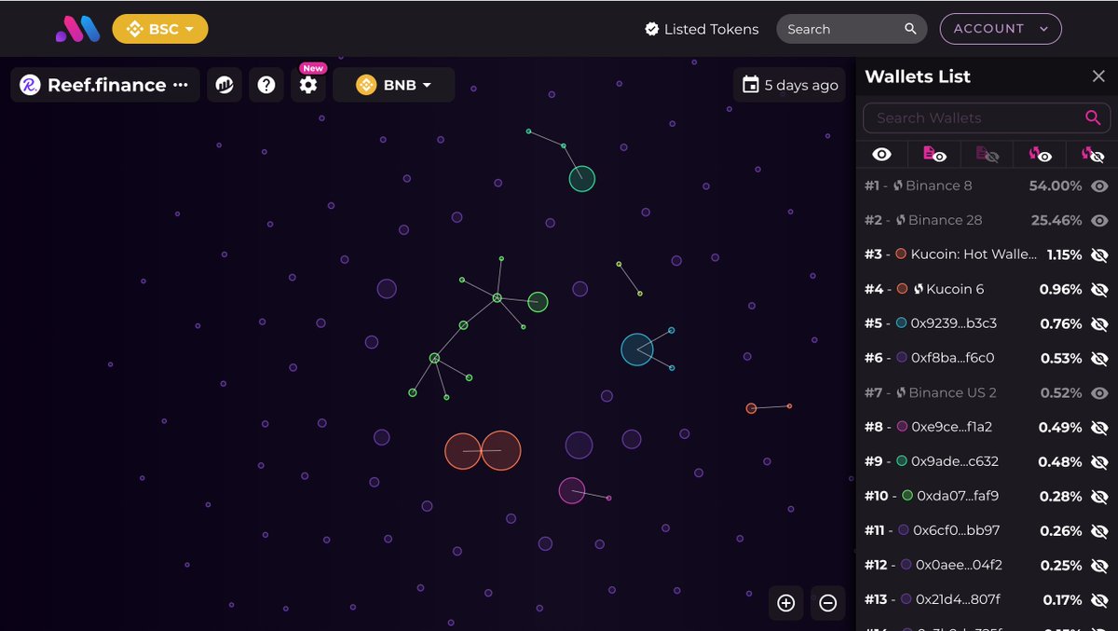1118x631 pixels.
Task: Toggle visibility of Binance 28 wallet
Action: [1099, 220]
